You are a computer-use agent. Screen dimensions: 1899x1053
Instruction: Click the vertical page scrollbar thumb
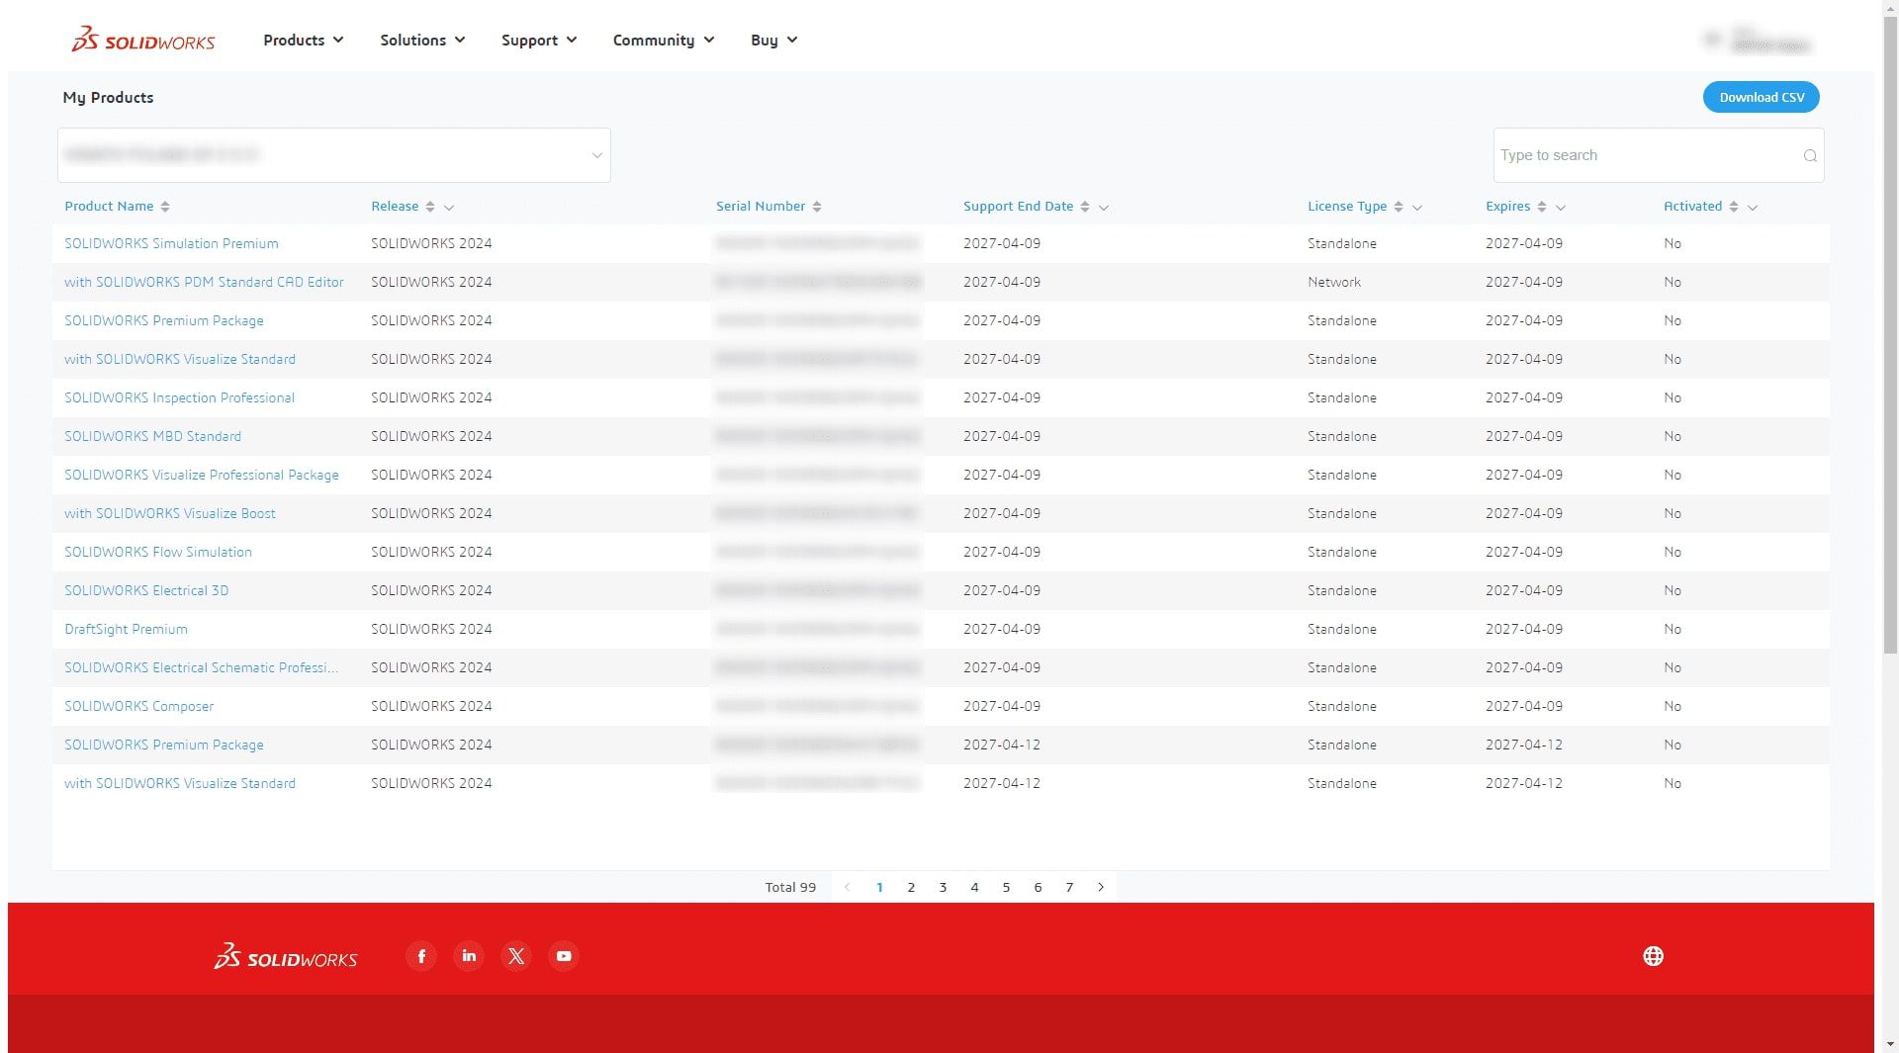coord(1890,333)
